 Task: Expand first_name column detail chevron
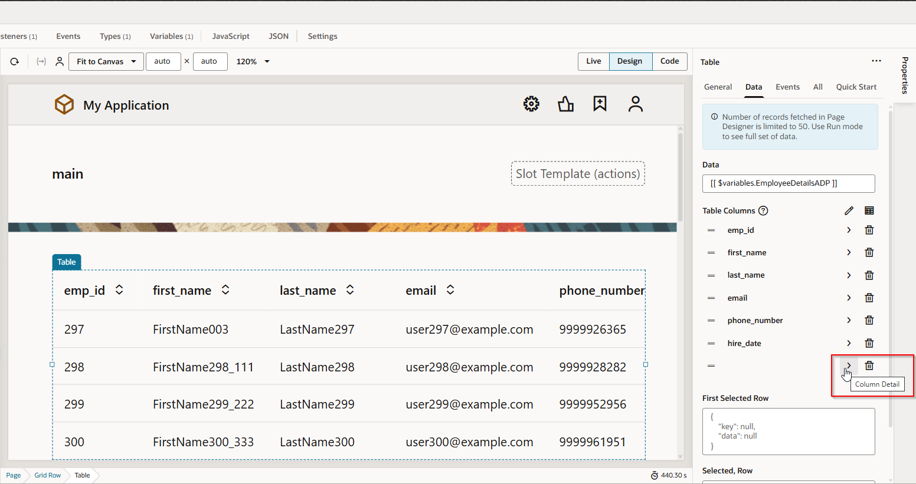click(x=849, y=252)
